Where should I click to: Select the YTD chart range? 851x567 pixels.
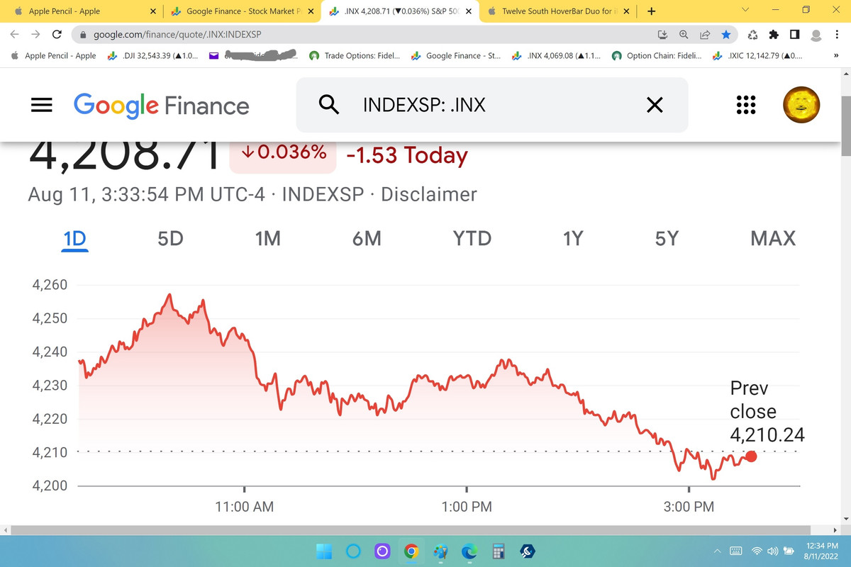[472, 239]
